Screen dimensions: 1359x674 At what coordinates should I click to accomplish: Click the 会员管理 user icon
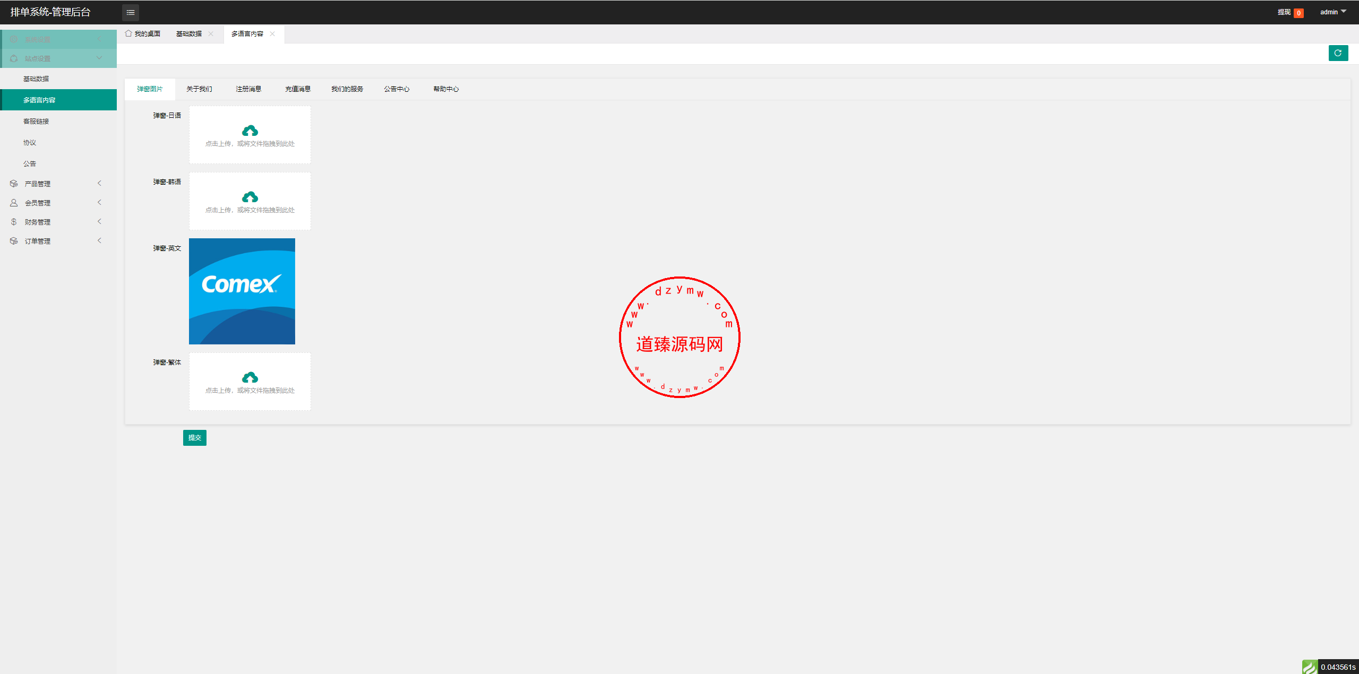point(14,203)
